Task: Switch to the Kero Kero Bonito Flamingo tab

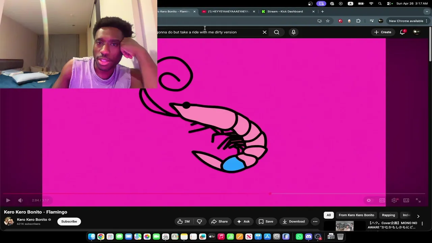Action: pos(174,11)
